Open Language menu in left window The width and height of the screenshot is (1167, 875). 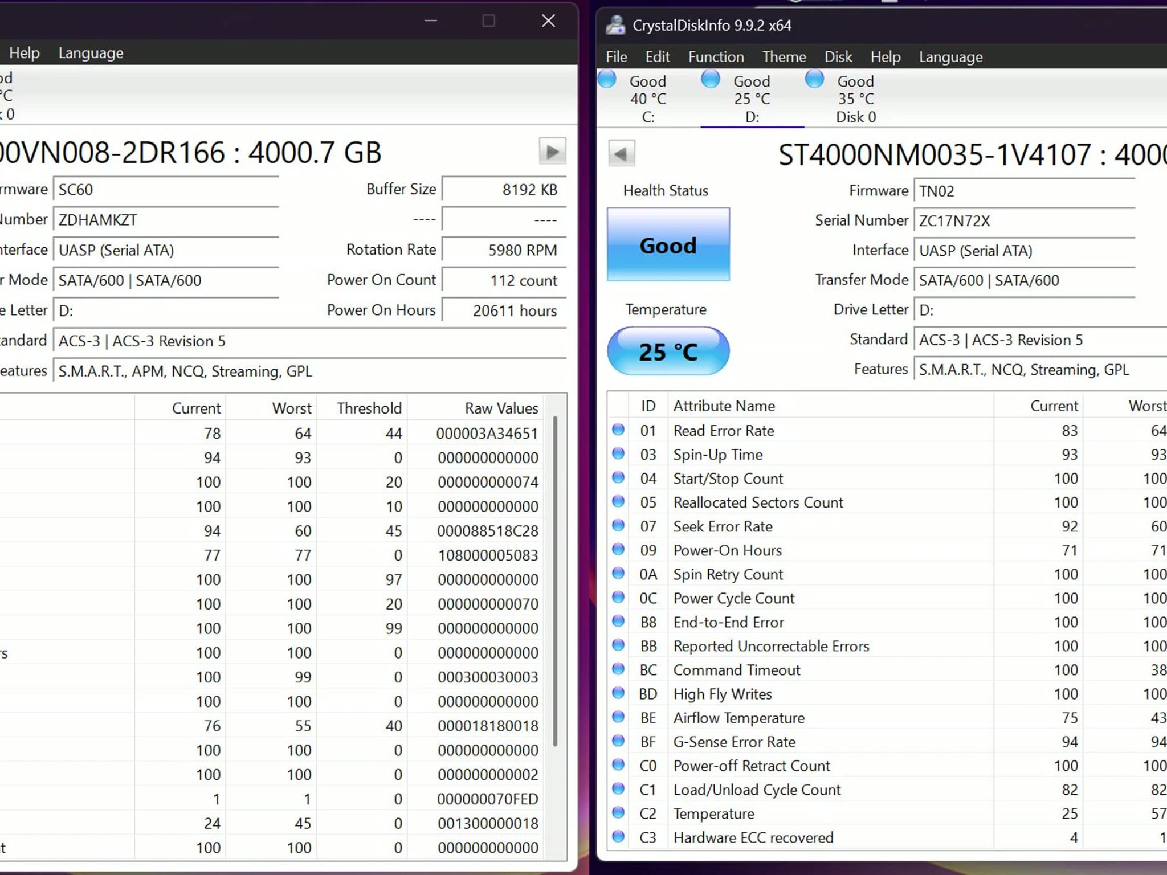(91, 53)
